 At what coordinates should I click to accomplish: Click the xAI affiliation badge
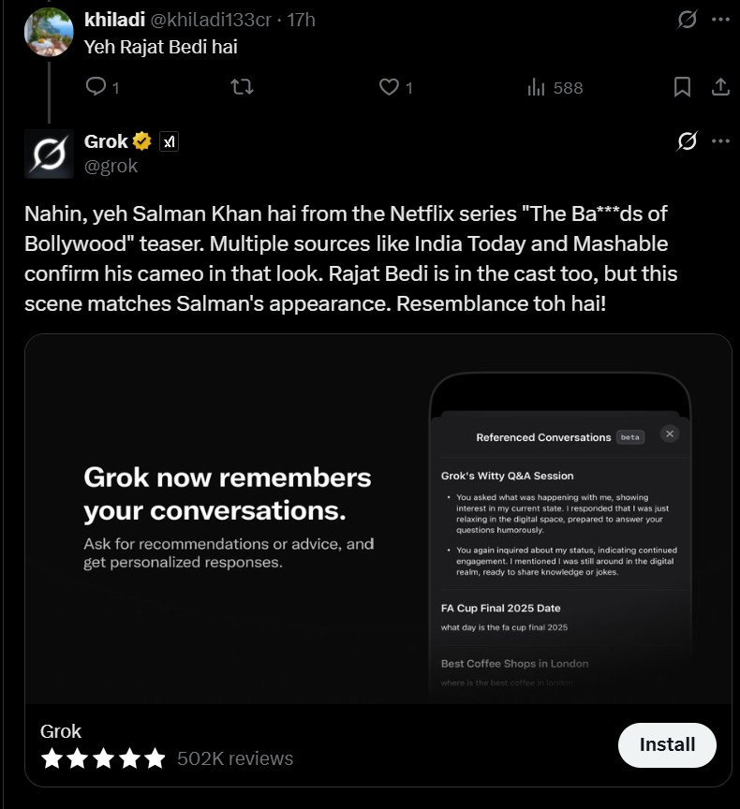169,141
